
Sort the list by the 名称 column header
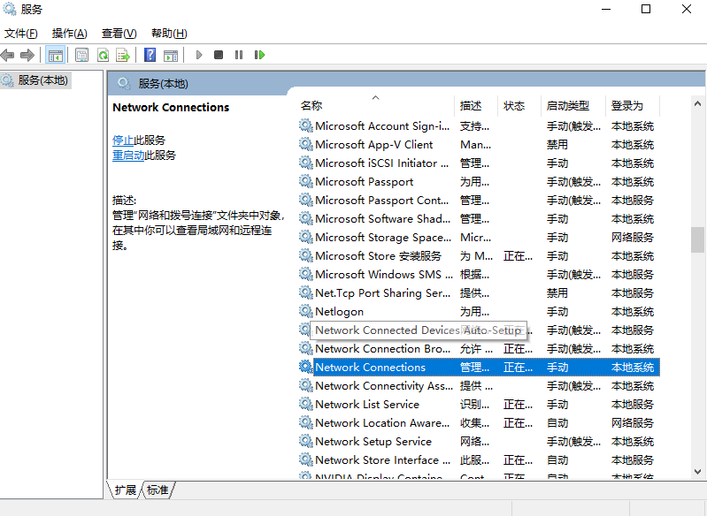click(311, 105)
